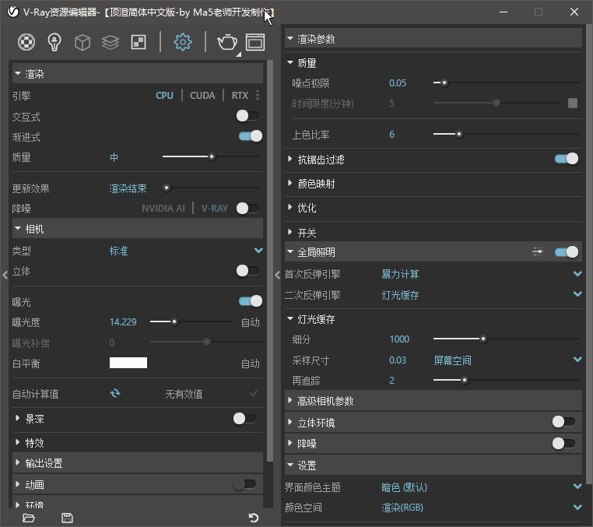The height and width of the screenshot is (527, 593).
Task: Select the CPU engine
Action: pos(164,95)
